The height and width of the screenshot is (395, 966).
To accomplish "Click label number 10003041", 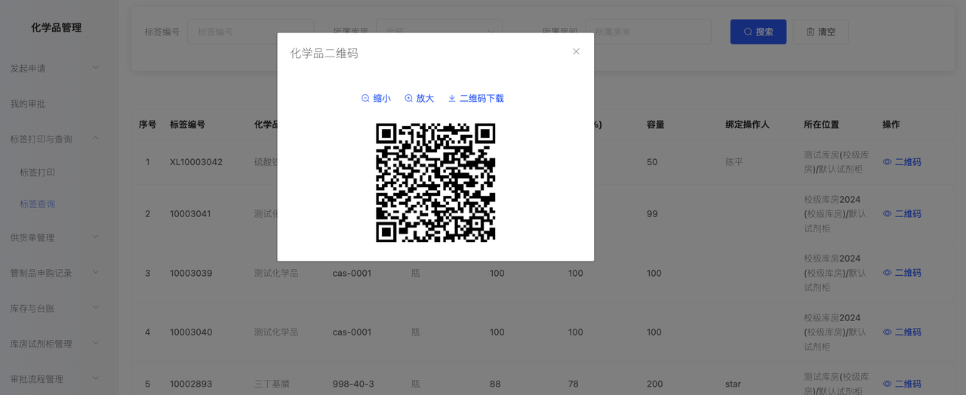I will 191,213.
